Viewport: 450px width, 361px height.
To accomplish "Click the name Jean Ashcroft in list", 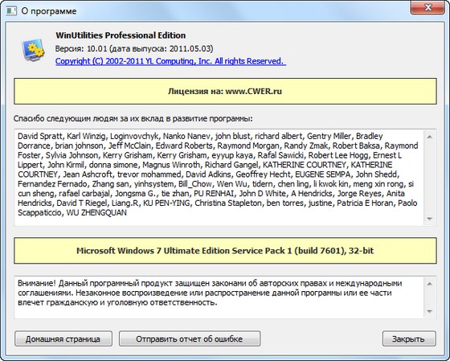I will (x=88, y=174).
